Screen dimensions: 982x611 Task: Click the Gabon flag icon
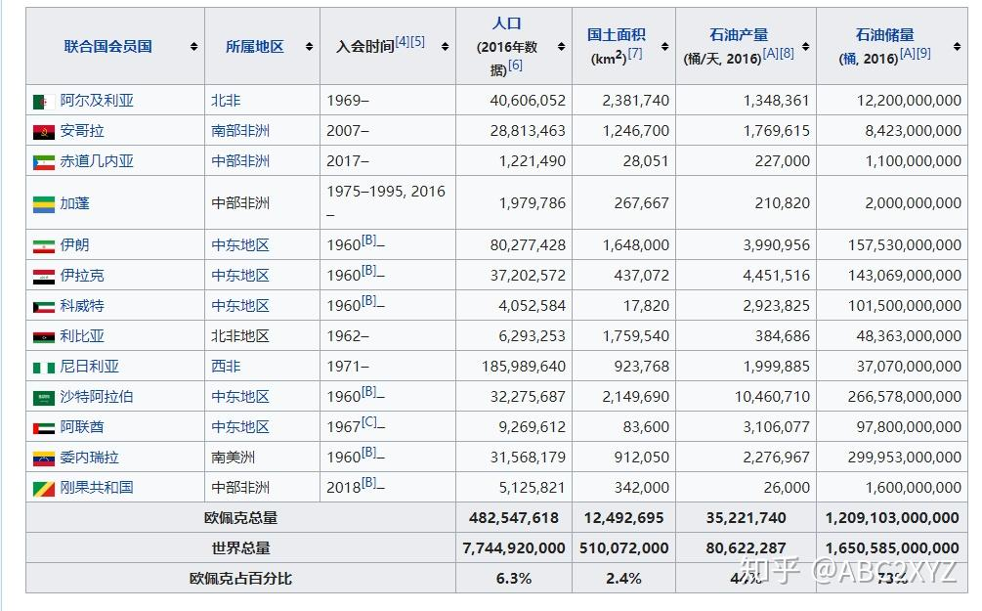click(x=43, y=203)
